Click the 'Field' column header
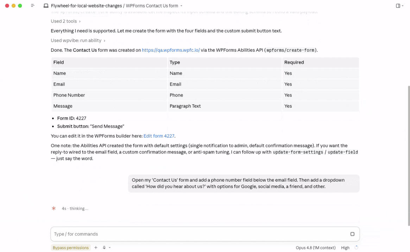This screenshot has height=252, width=410. (x=109, y=63)
